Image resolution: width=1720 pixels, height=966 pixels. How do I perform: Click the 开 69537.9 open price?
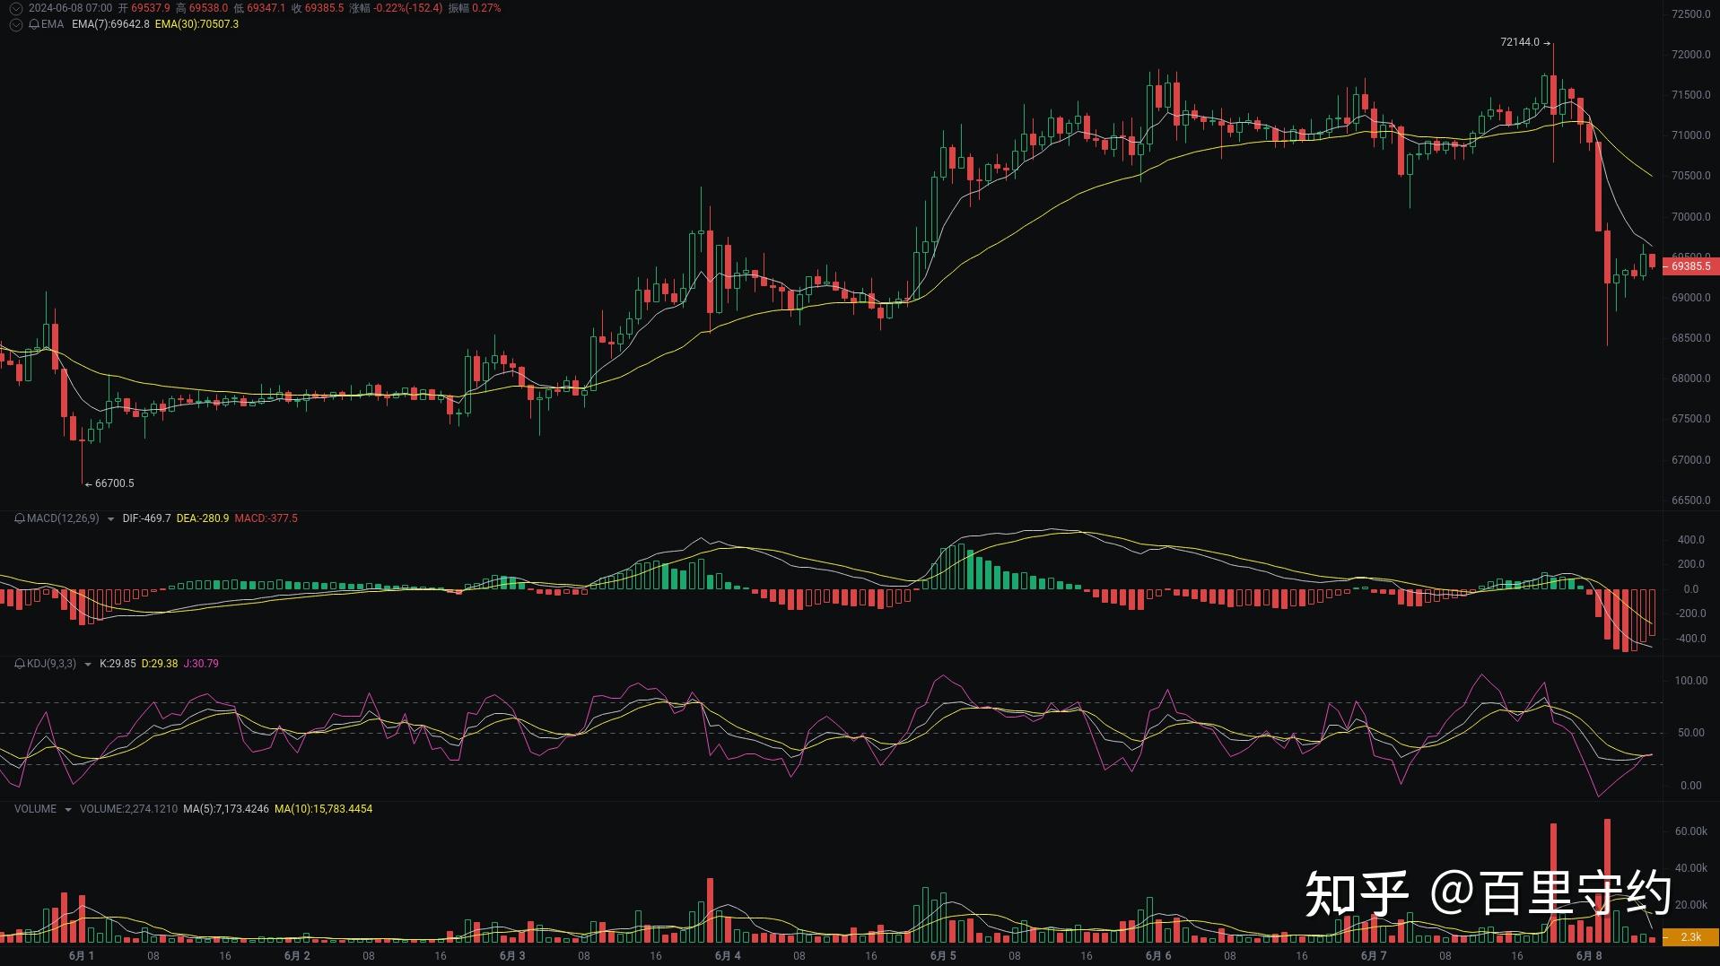[144, 8]
